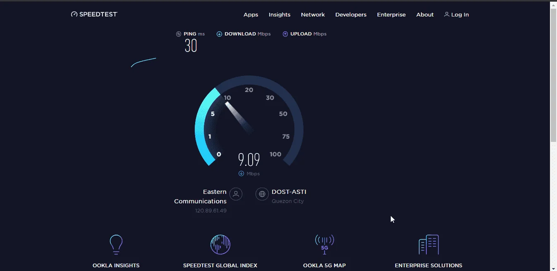
Task: Open the OOKLA INSIGHTS link
Action: pos(116,265)
